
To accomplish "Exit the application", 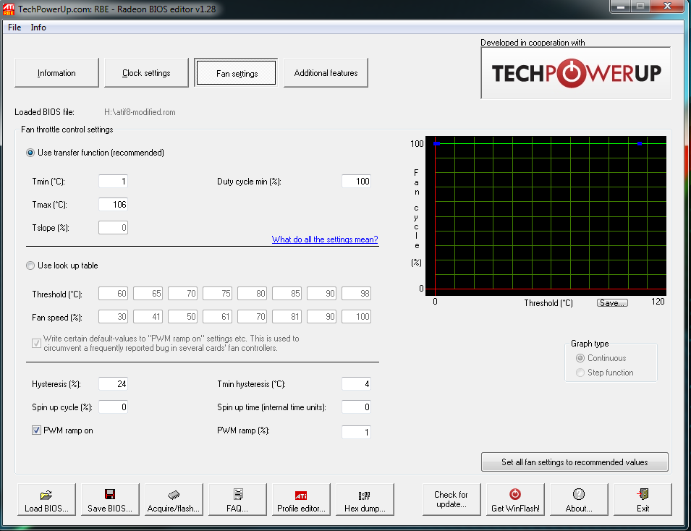I will [x=643, y=499].
